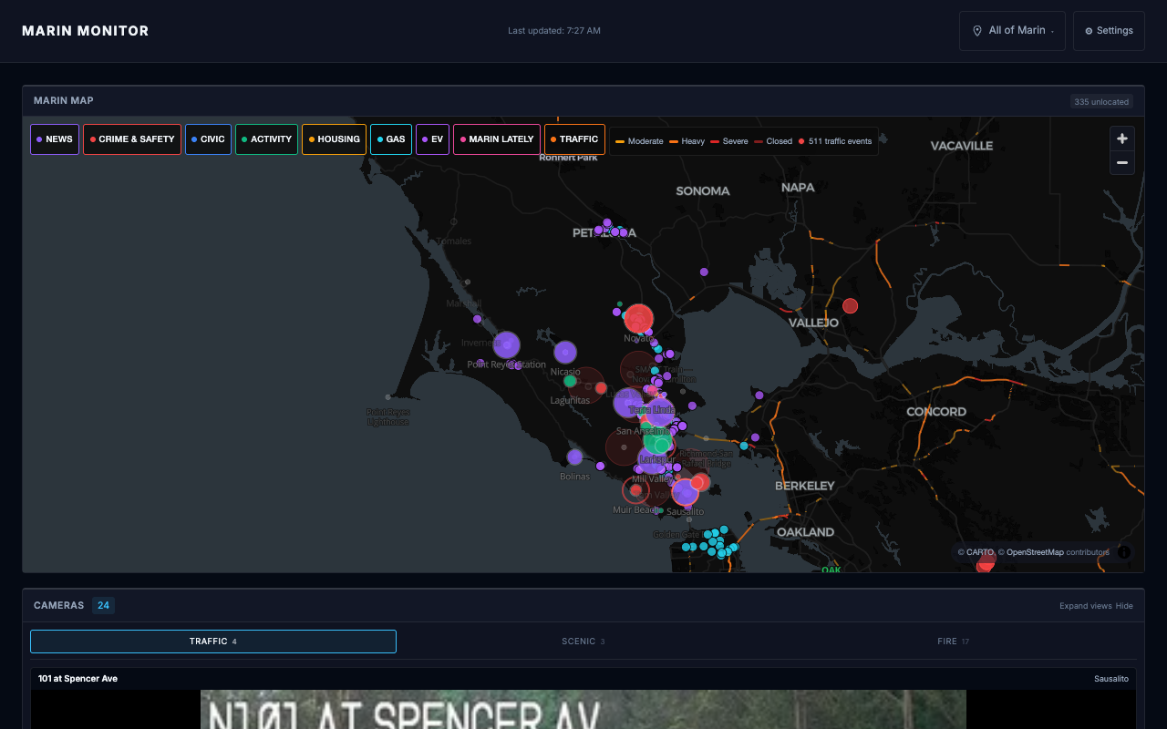
Task: Open the Settings panel
Action: 1108,30
